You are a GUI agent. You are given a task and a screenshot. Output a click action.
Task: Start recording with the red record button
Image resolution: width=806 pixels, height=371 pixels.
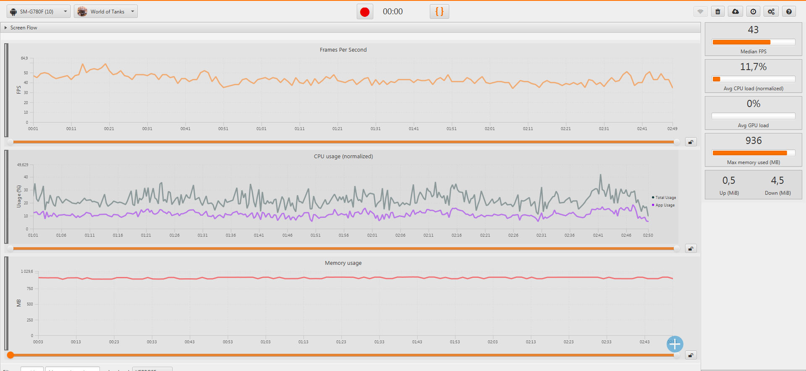[x=365, y=12]
